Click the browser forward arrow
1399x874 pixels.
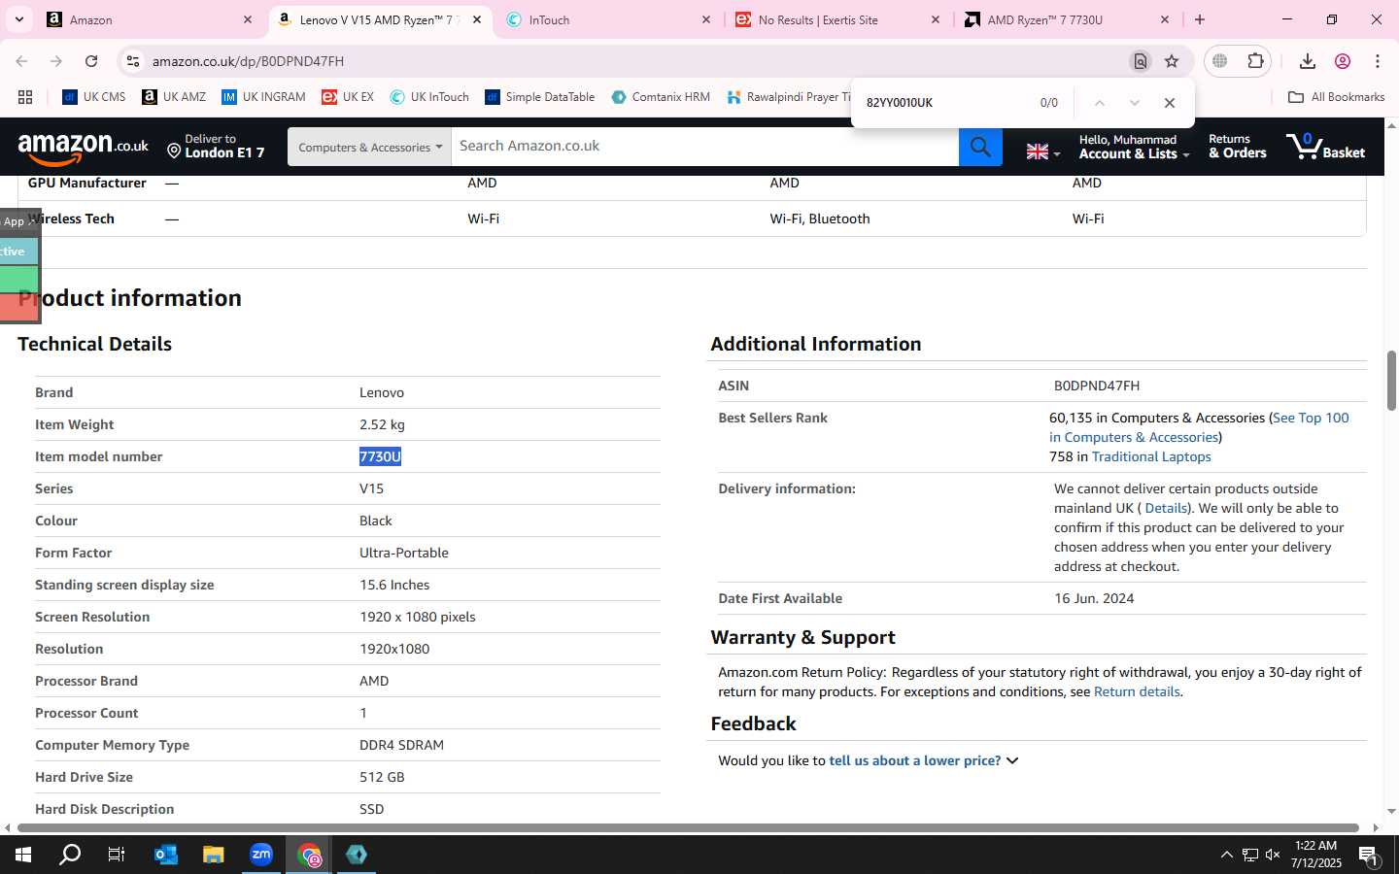click(56, 61)
